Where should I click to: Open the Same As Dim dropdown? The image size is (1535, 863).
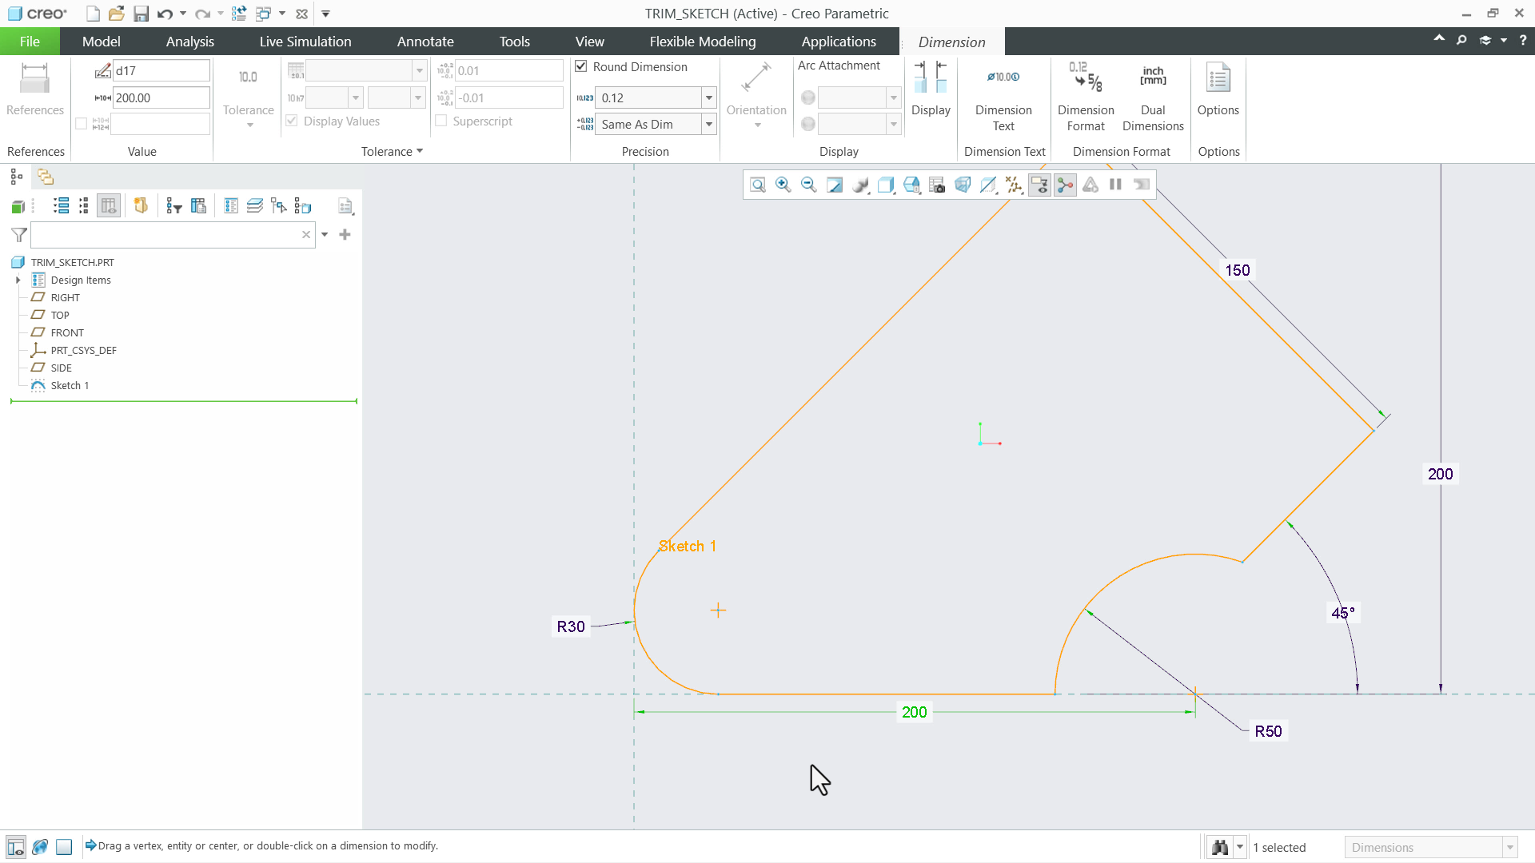click(708, 124)
